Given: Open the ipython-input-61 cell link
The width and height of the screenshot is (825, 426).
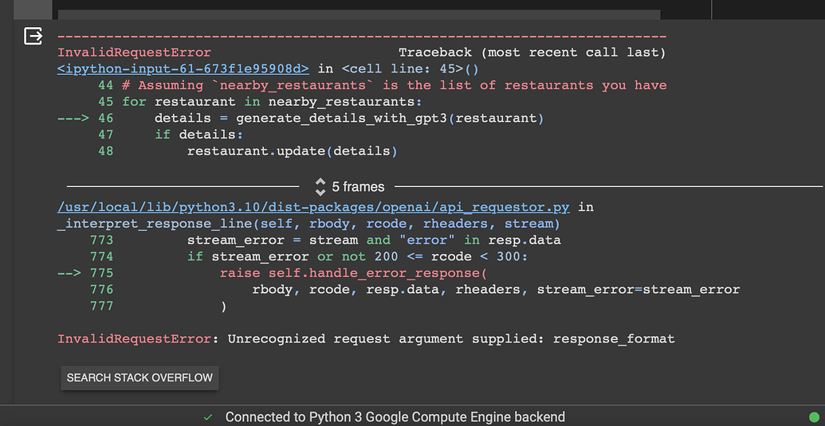Looking at the screenshot, I should click(x=183, y=69).
